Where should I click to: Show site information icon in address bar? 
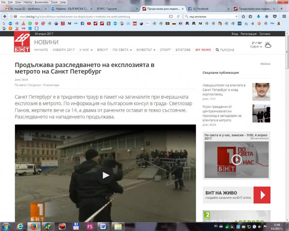pyautogui.click(x=11, y=16)
